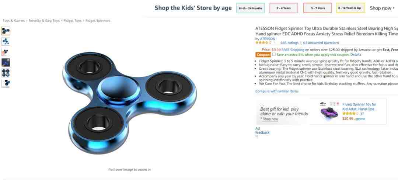Viewport: 398px width, 180px height.
Task: Choose the 5 - 7 Years age box
Action: point(317,8)
